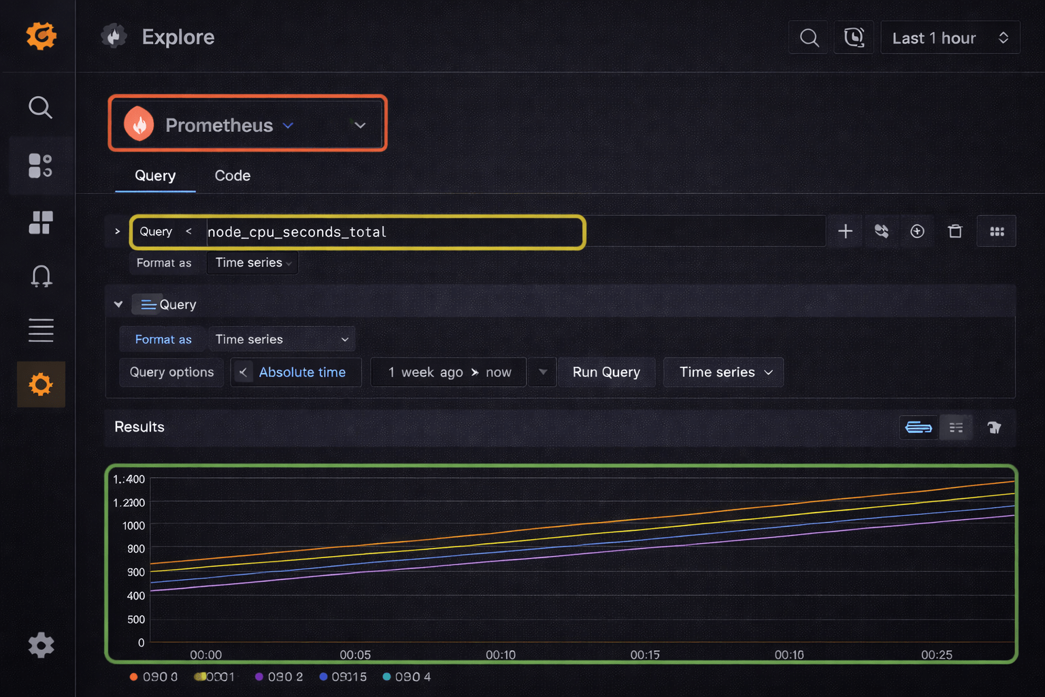The height and width of the screenshot is (697, 1045).
Task: Open the stacked lines menu icon
Action: pos(41,330)
